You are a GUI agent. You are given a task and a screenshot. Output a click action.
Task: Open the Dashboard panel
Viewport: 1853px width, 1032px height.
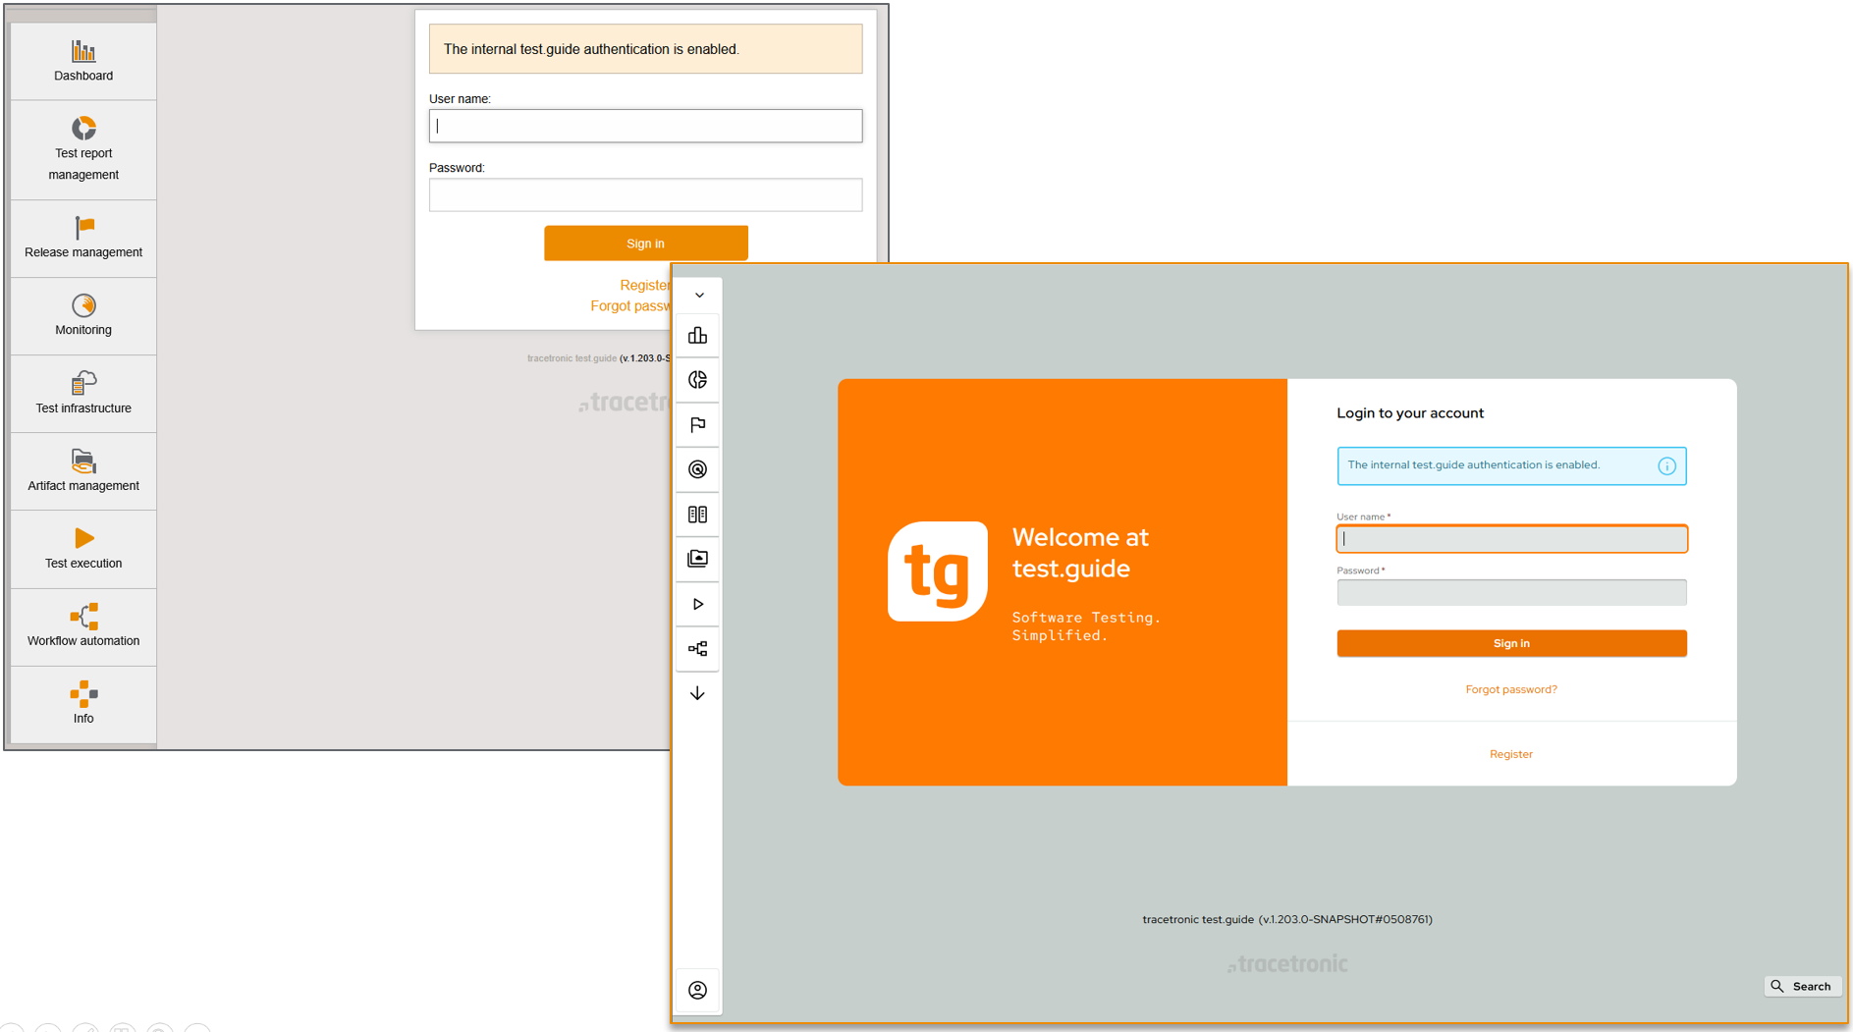click(697, 335)
